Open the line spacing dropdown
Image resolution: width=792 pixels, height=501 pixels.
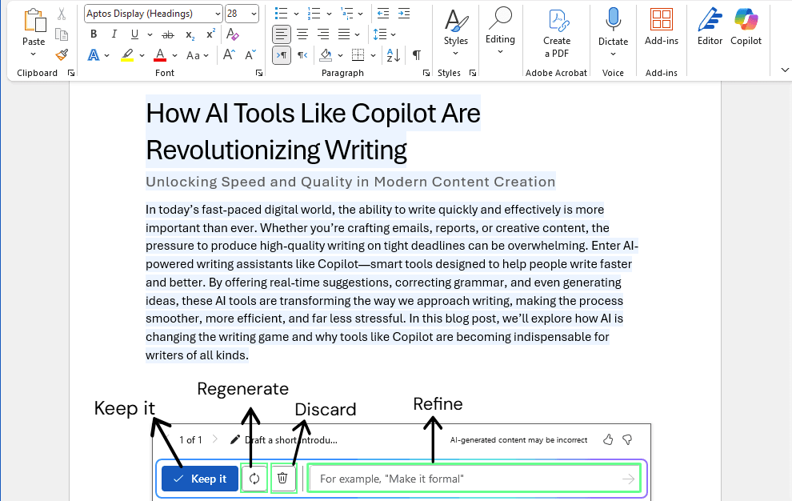384,34
